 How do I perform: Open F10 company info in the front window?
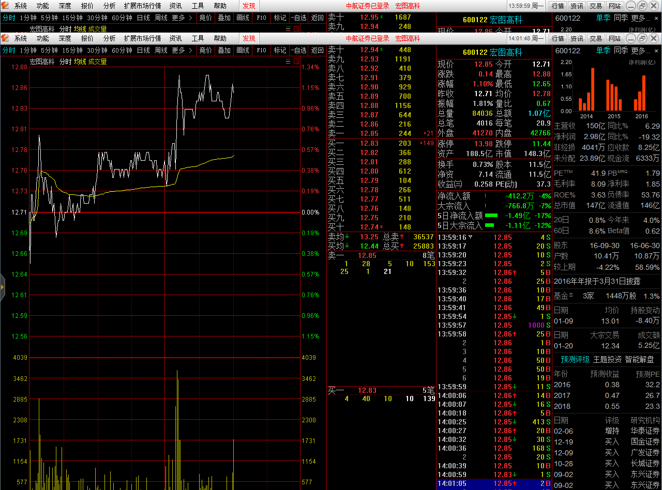261,50
